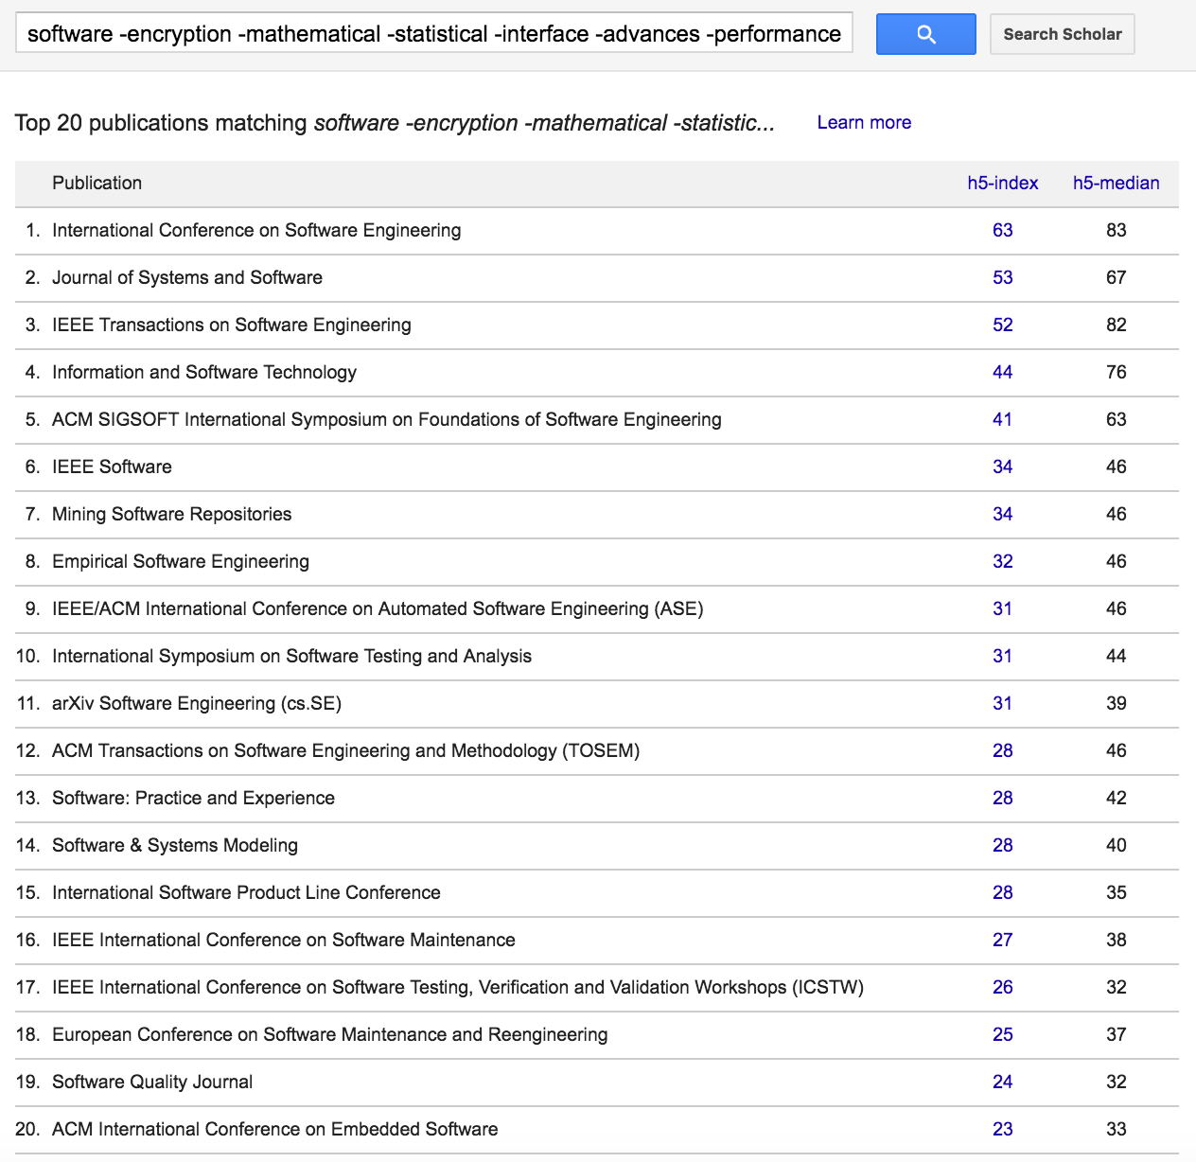Screen dimensions: 1196x1162
Task: Select h5-median value 63 for ACM SIGSOFT
Action: [x=1116, y=419]
